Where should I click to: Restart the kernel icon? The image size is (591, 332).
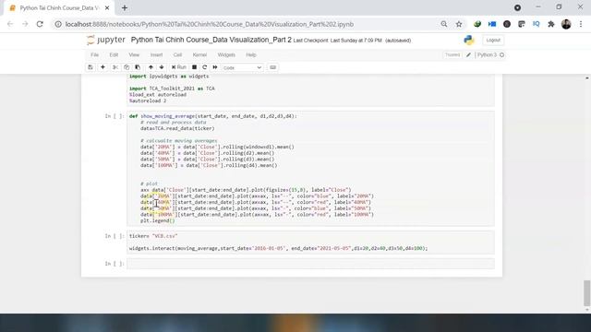pos(205,67)
